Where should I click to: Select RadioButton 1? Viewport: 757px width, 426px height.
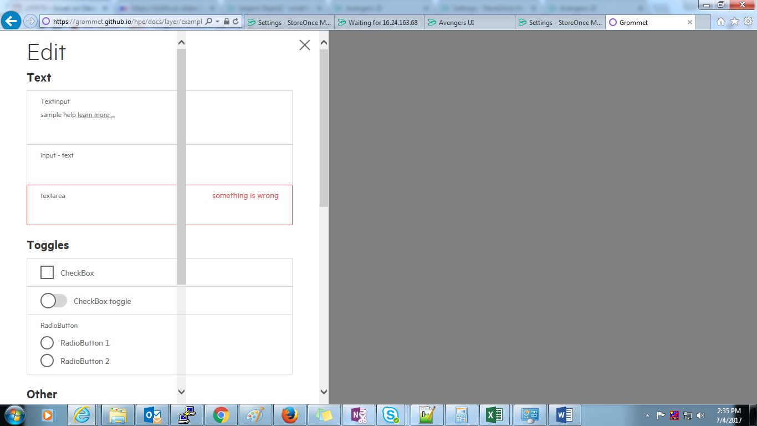click(47, 343)
